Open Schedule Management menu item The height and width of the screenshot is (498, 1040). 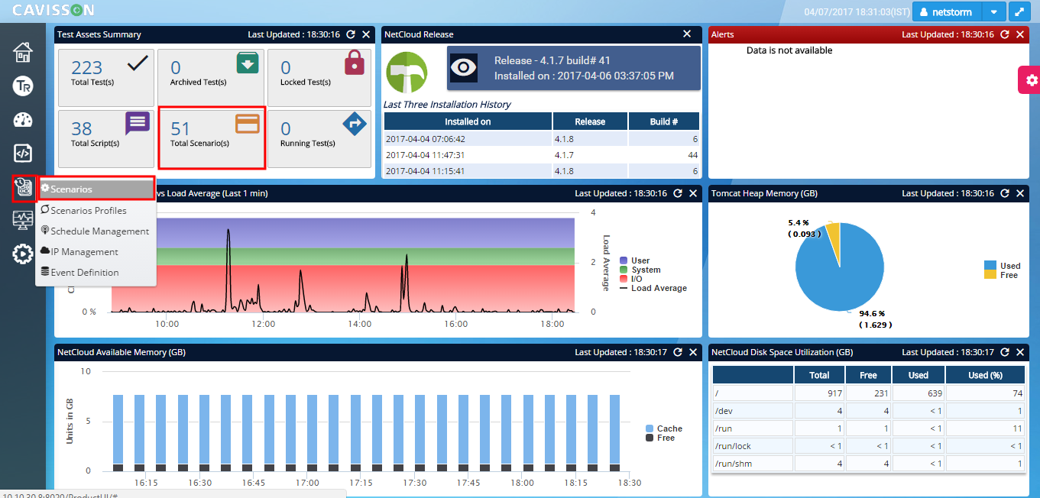[x=96, y=231]
